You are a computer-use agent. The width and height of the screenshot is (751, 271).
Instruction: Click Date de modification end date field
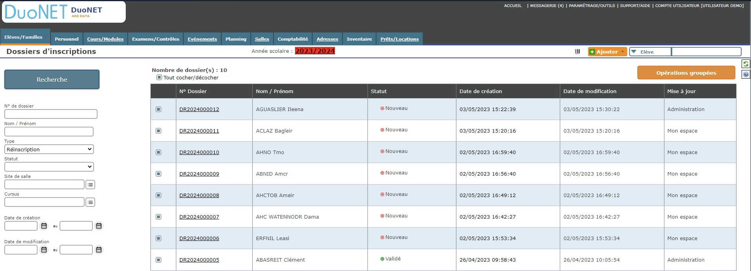[x=76, y=249]
